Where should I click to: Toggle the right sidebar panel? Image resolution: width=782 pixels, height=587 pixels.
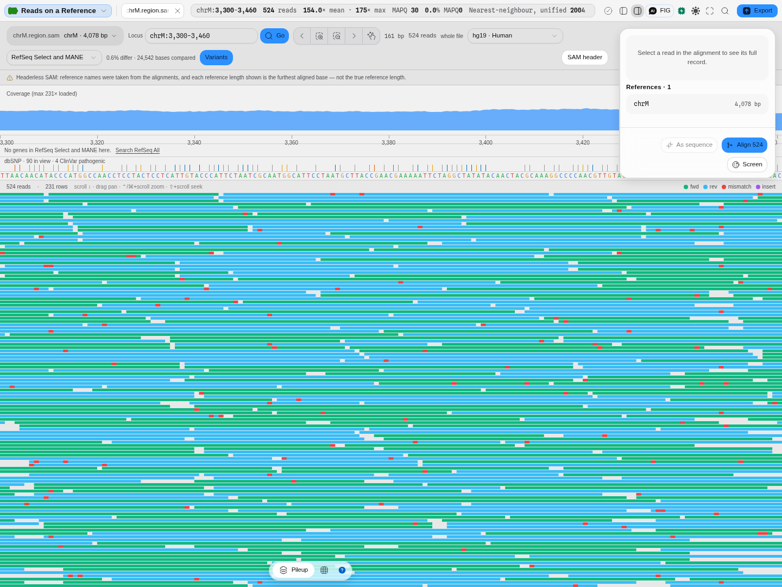(638, 11)
